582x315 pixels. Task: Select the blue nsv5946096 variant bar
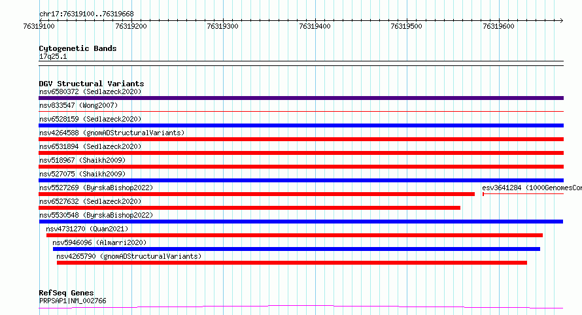[x=297, y=249]
